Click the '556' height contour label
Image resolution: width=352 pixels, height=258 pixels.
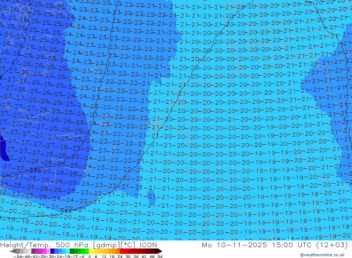(x=36, y=171)
